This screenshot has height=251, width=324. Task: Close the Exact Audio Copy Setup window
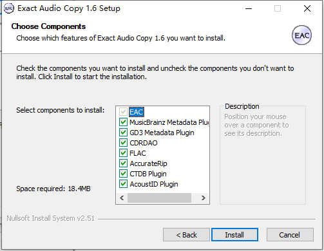307,8
